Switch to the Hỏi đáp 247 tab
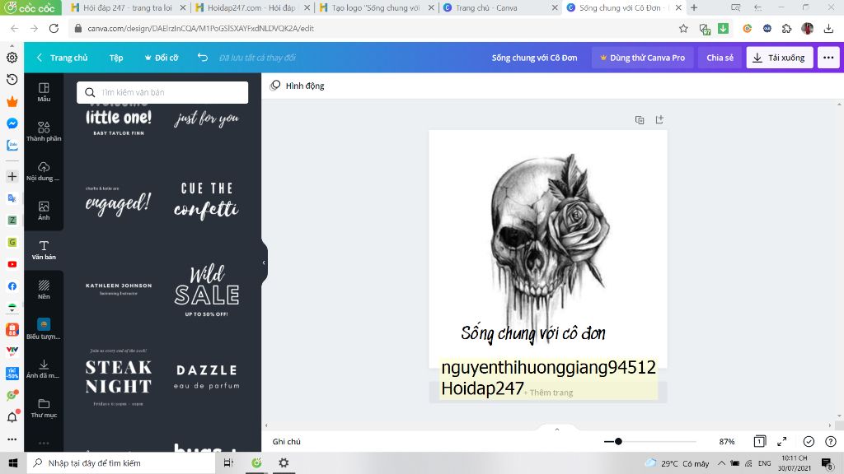The image size is (844, 474). (128, 7)
